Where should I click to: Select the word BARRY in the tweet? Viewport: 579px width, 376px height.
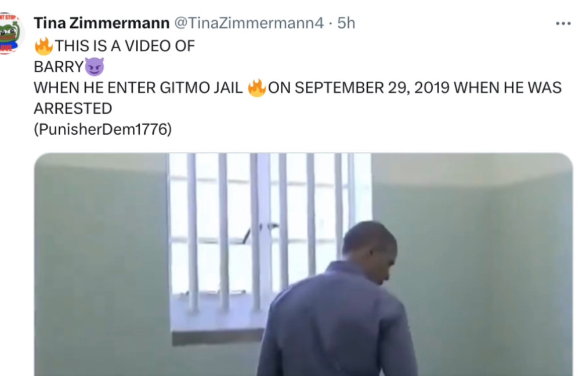coord(59,67)
